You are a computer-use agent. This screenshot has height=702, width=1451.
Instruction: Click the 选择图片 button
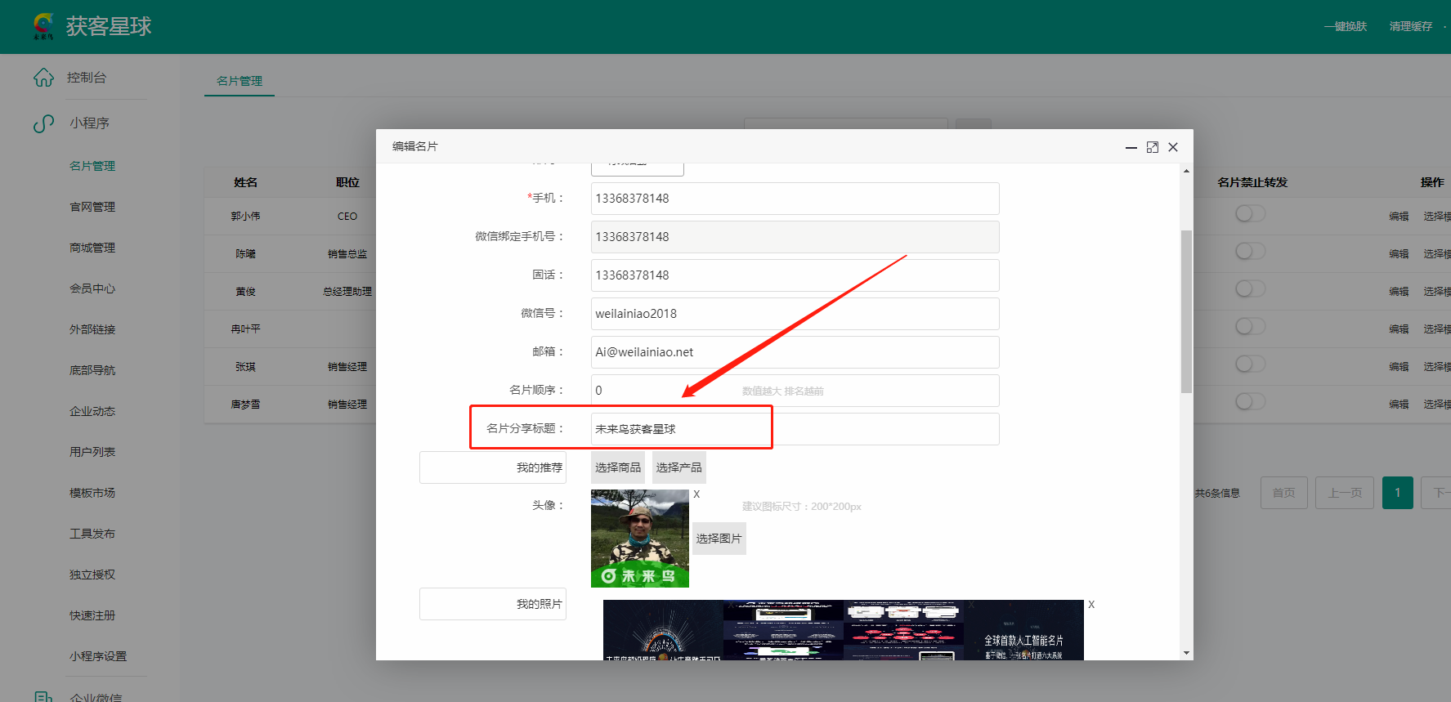pos(719,539)
